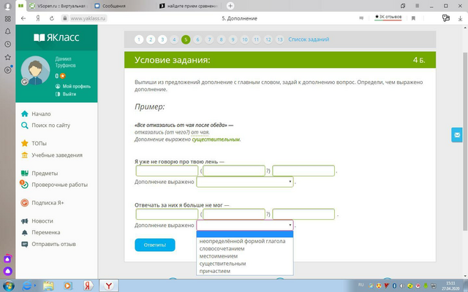Open notifications bell in browser sidebar
Image resolution: width=468 pixels, height=292 pixels.
[8, 31]
